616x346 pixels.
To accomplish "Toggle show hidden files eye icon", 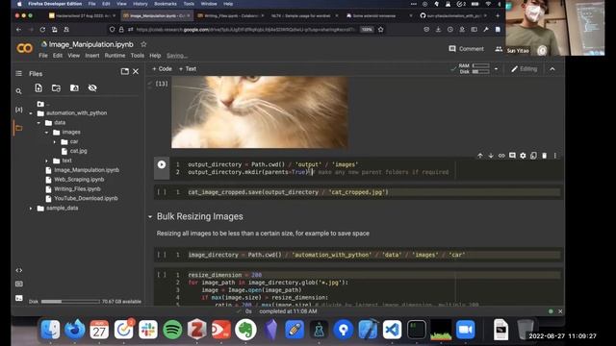I will [x=92, y=87].
